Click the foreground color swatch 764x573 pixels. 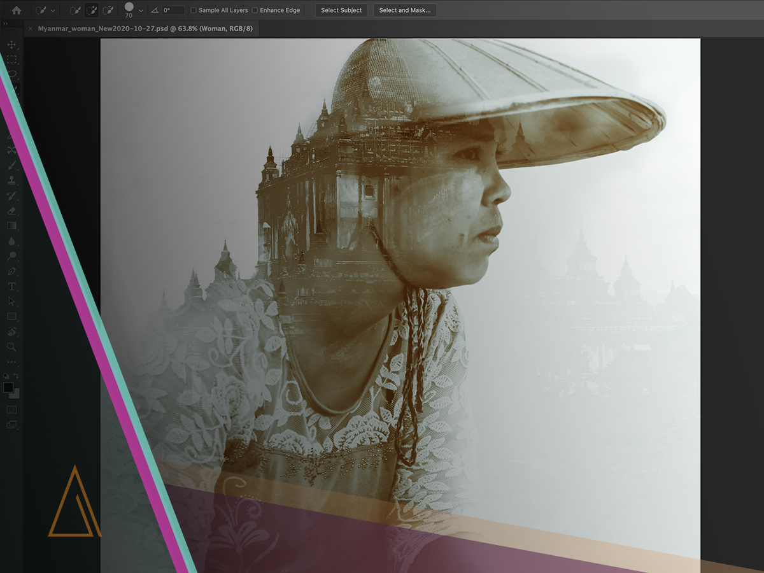(x=8, y=388)
